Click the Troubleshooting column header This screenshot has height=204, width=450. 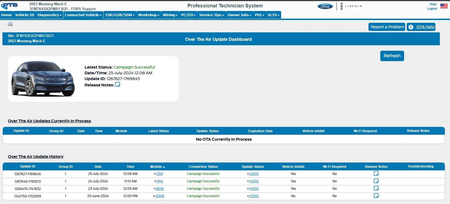421,166
